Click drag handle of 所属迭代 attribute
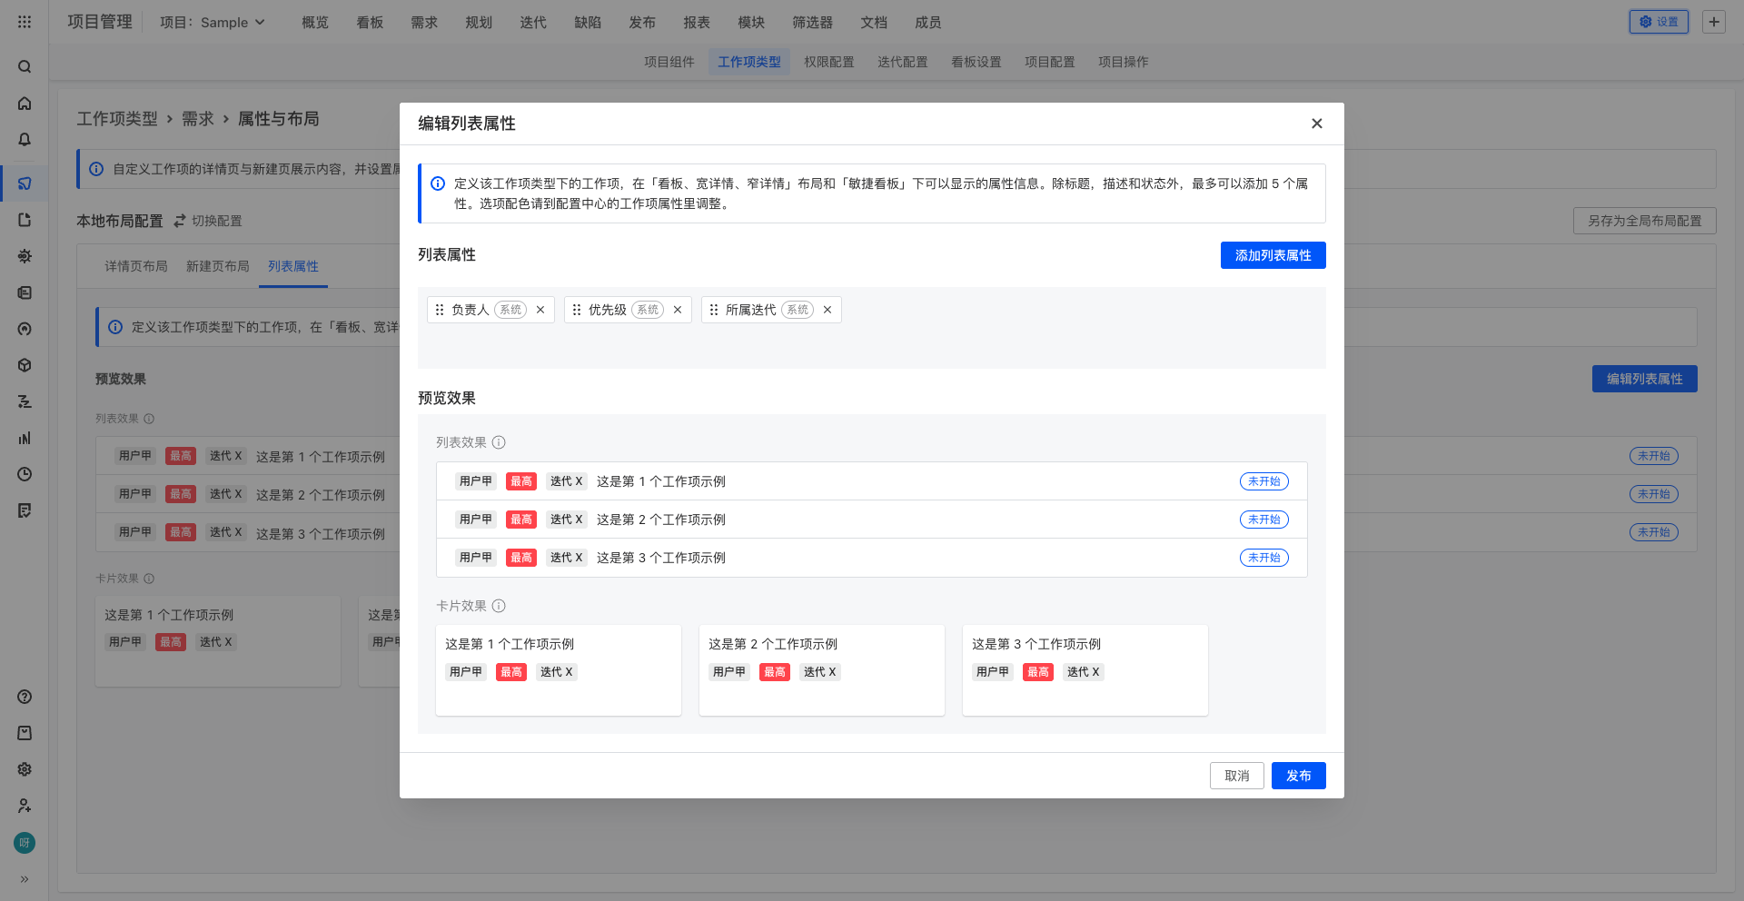1744x901 pixels. point(714,310)
